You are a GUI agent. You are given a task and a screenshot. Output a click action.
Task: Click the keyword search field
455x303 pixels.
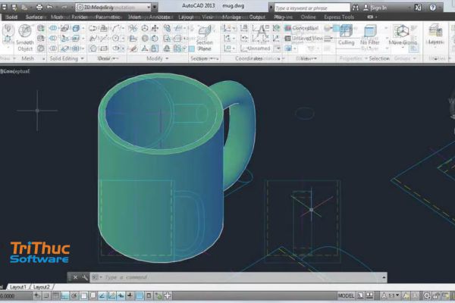click(x=312, y=8)
